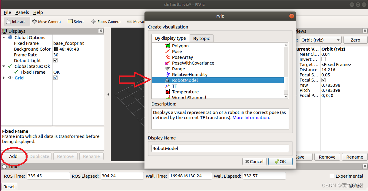Select PoseArray icon in list
Image resolution: width=368 pixels, height=191 pixels.
pyautogui.click(x=168, y=57)
